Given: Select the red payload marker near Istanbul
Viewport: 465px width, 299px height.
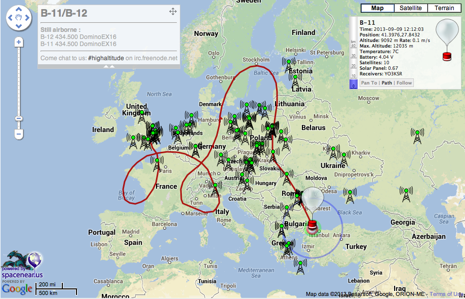Looking at the screenshot, I should [x=312, y=226].
